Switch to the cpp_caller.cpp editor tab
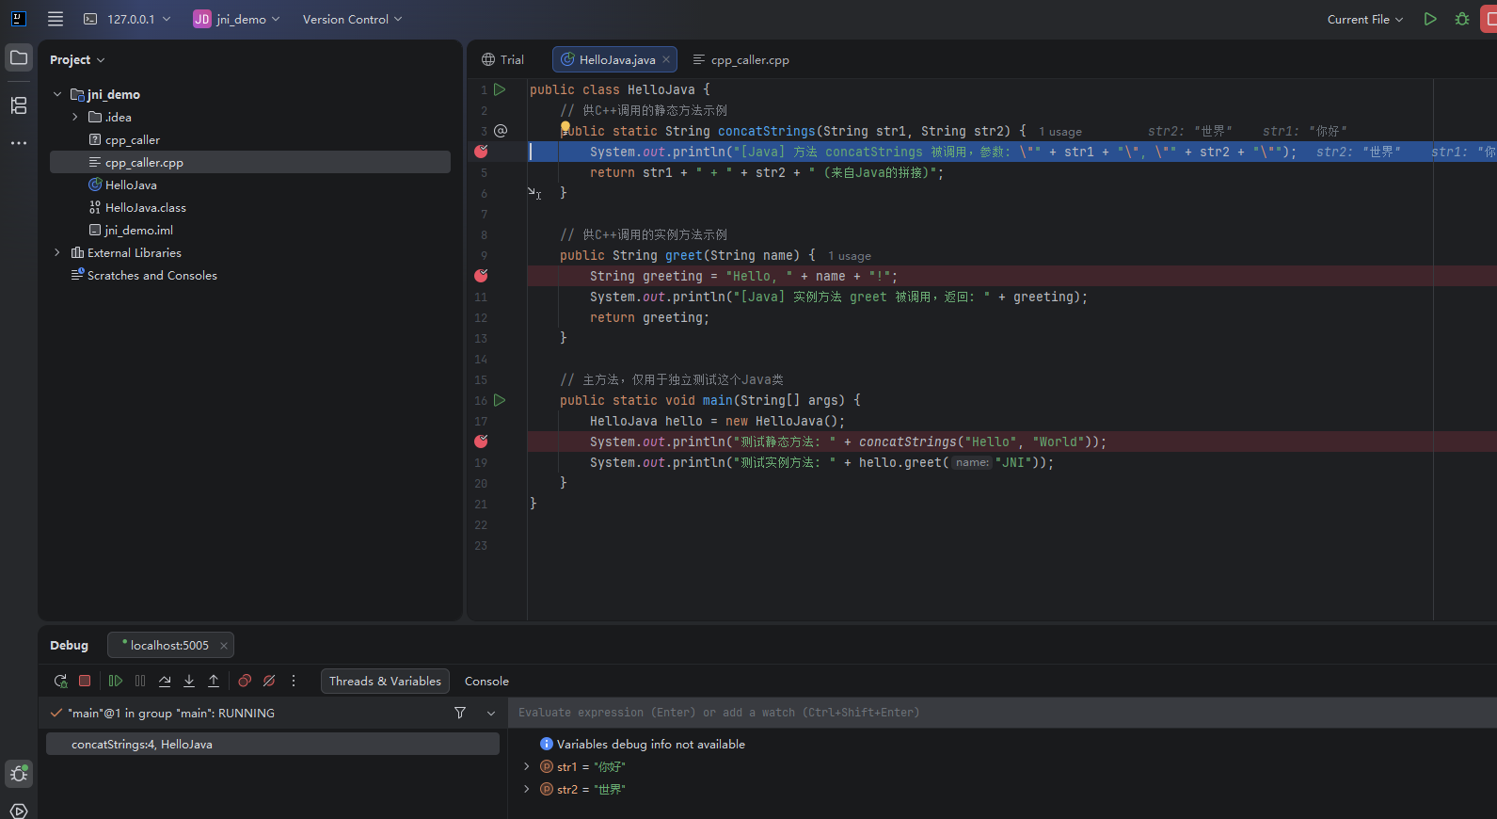Image resolution: width=1497 pixels, height=819 pixels. (741, 59)
